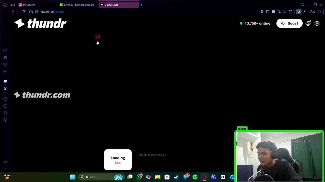Image resolution: width=325 pixels, height=182 pixels.
Task: Open the browser tab search icon
Action: pyautogui.click(x=303, y=5)
